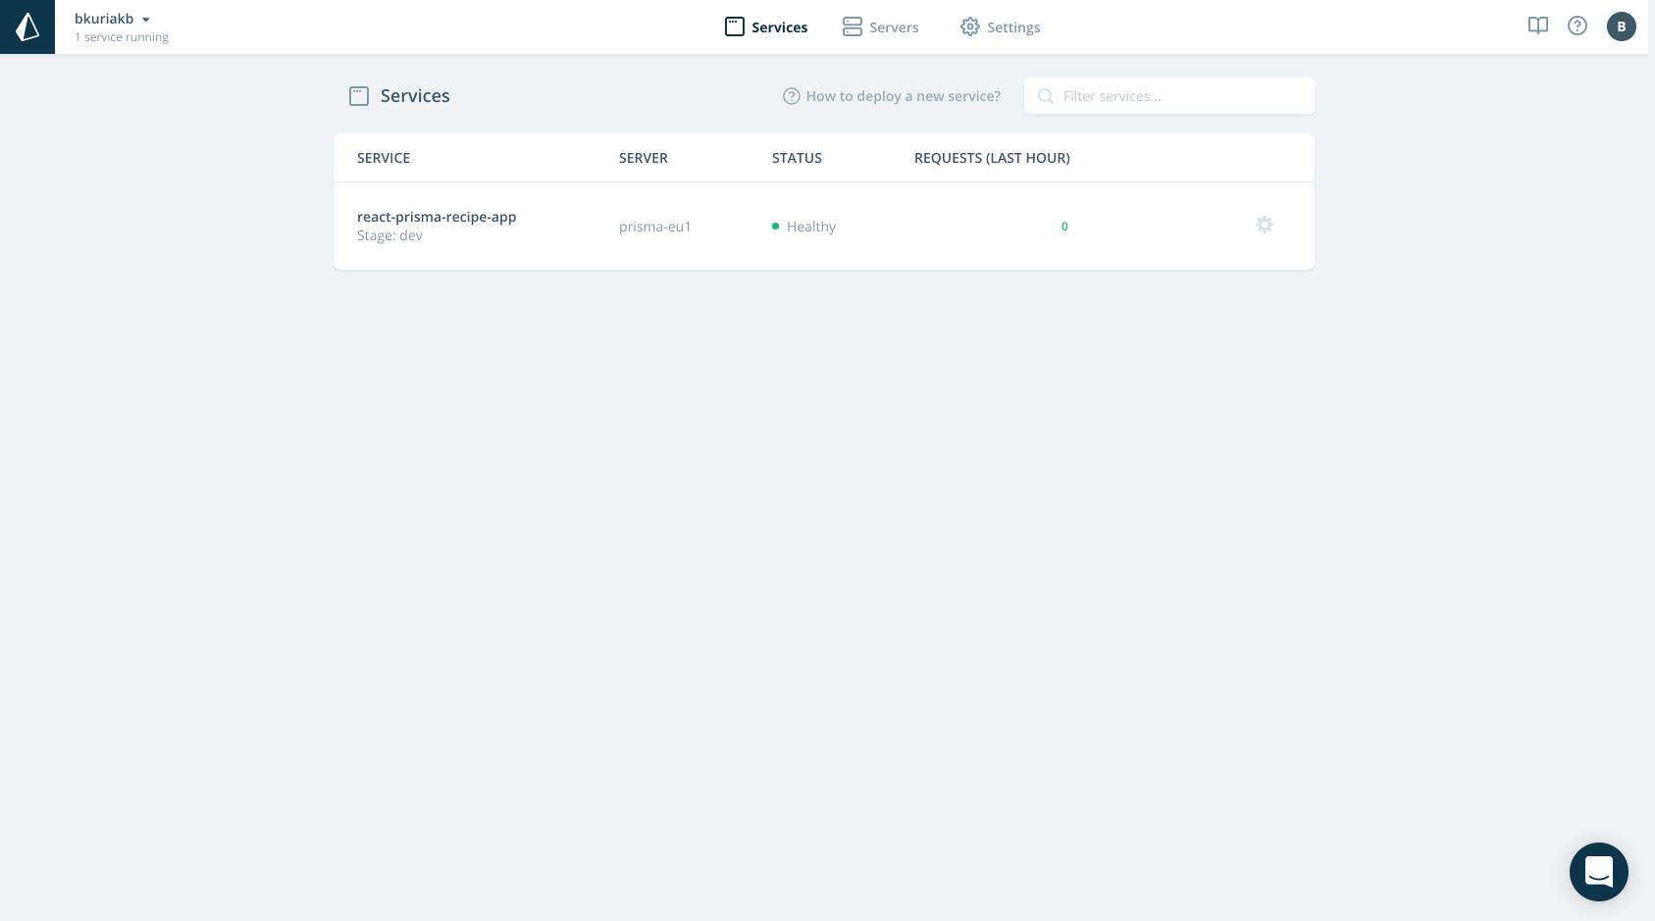Click the Services heading icon

click(x=359, y=96)
